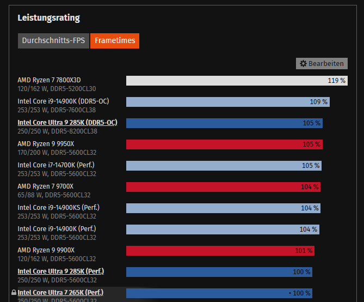Click the AMD Ryzen 7 7800X3D label
364x302 pixels.
[x=49, y=80]
